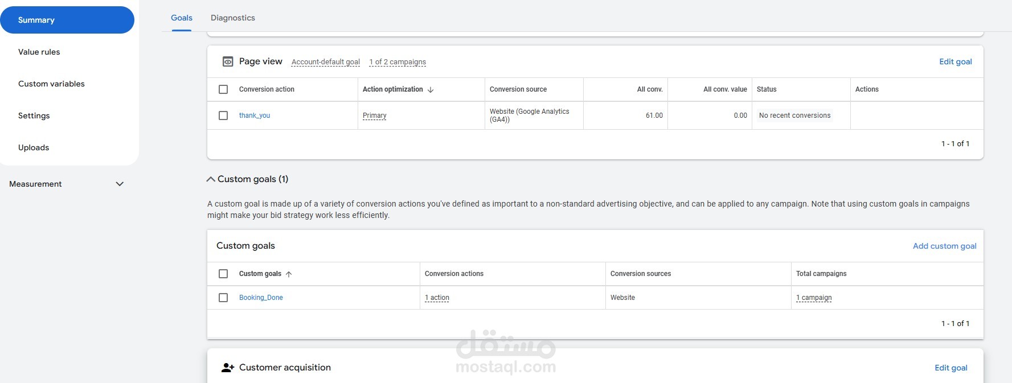
Task: Click the 1 action link for Booking_Done
Action: [x=437, y=298]
